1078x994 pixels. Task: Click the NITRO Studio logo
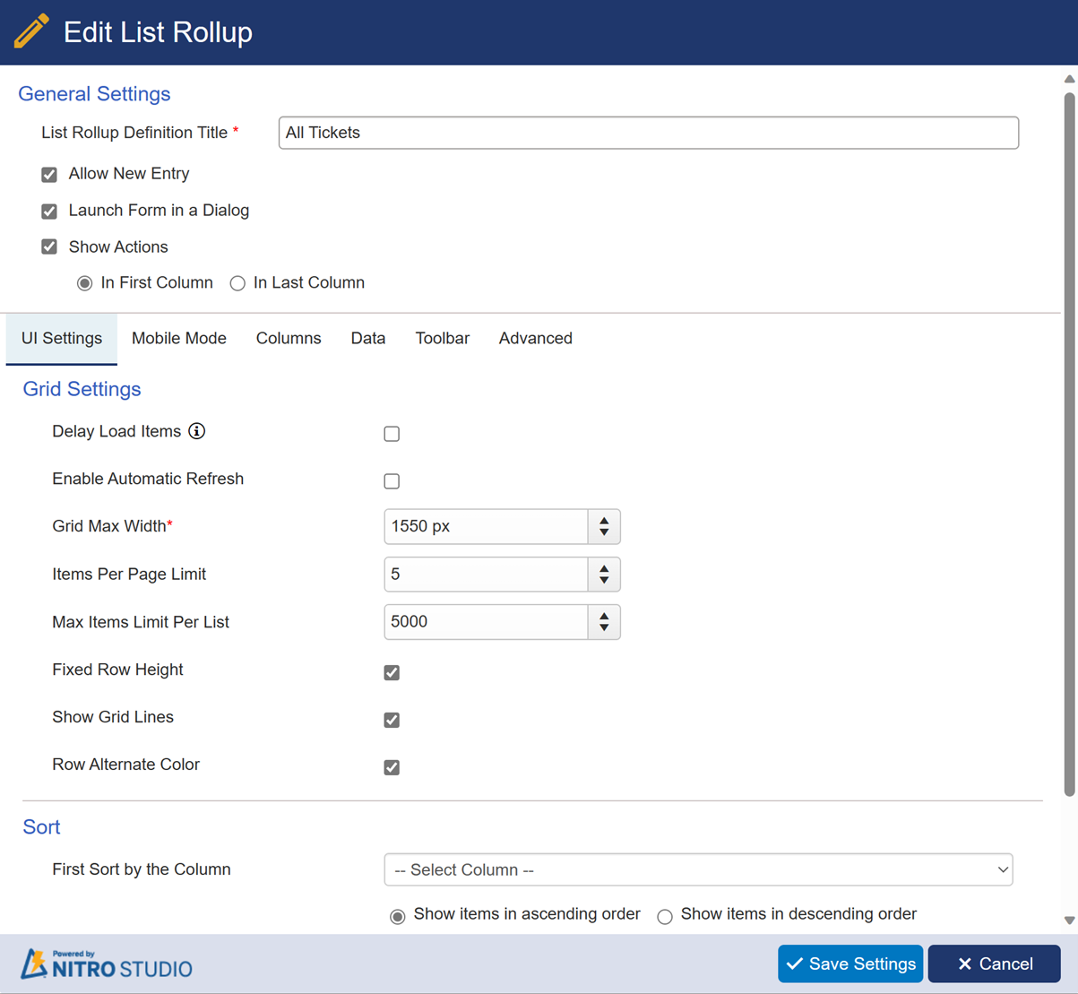point(106,967)
